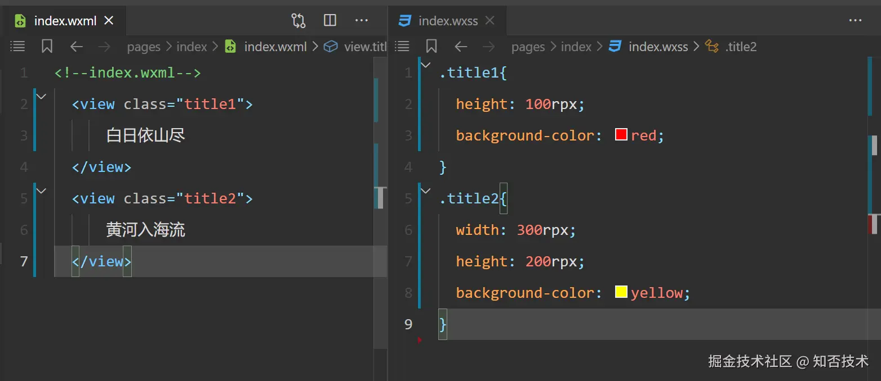Image resolution: width=881 pixels, height=381 pixels.
Task: Open the yellow color swatch picker
Action: click(621, 292)
